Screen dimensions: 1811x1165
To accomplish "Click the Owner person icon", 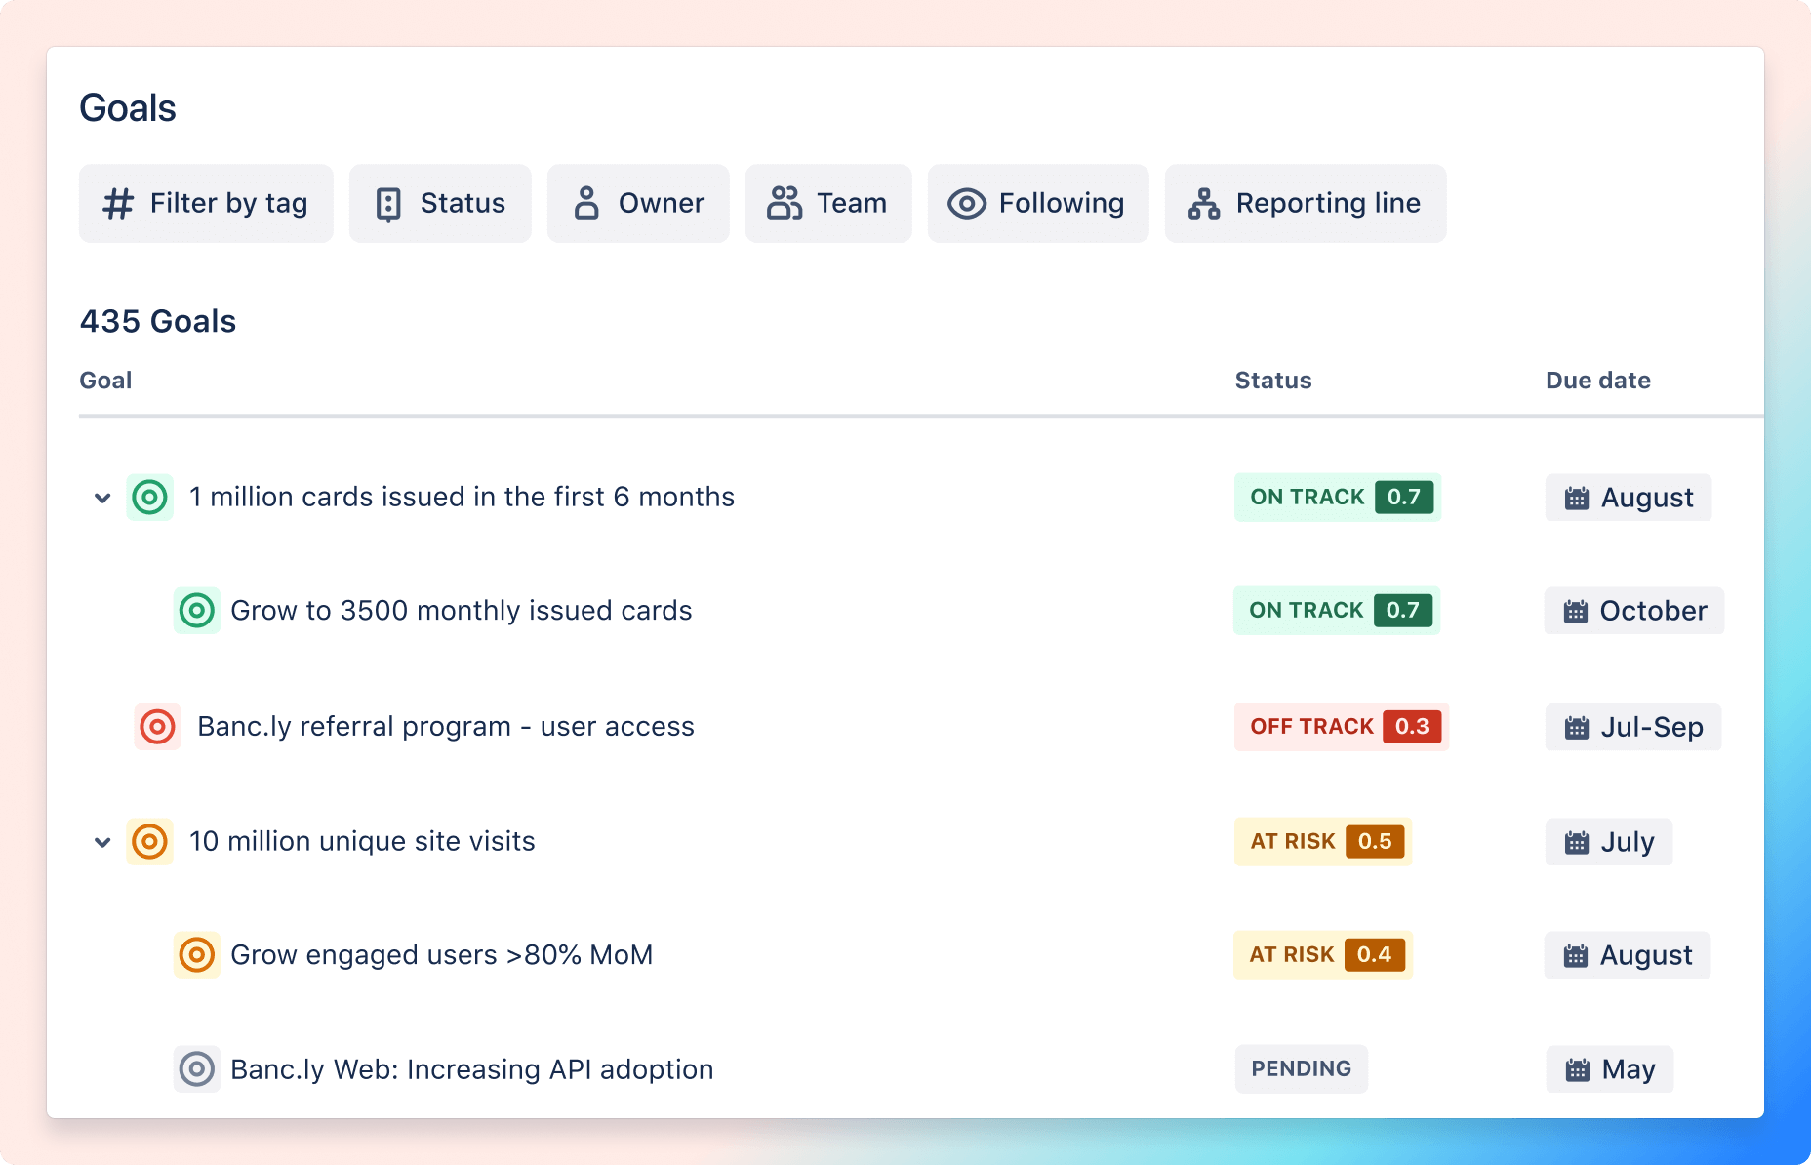I will [586, 203].
